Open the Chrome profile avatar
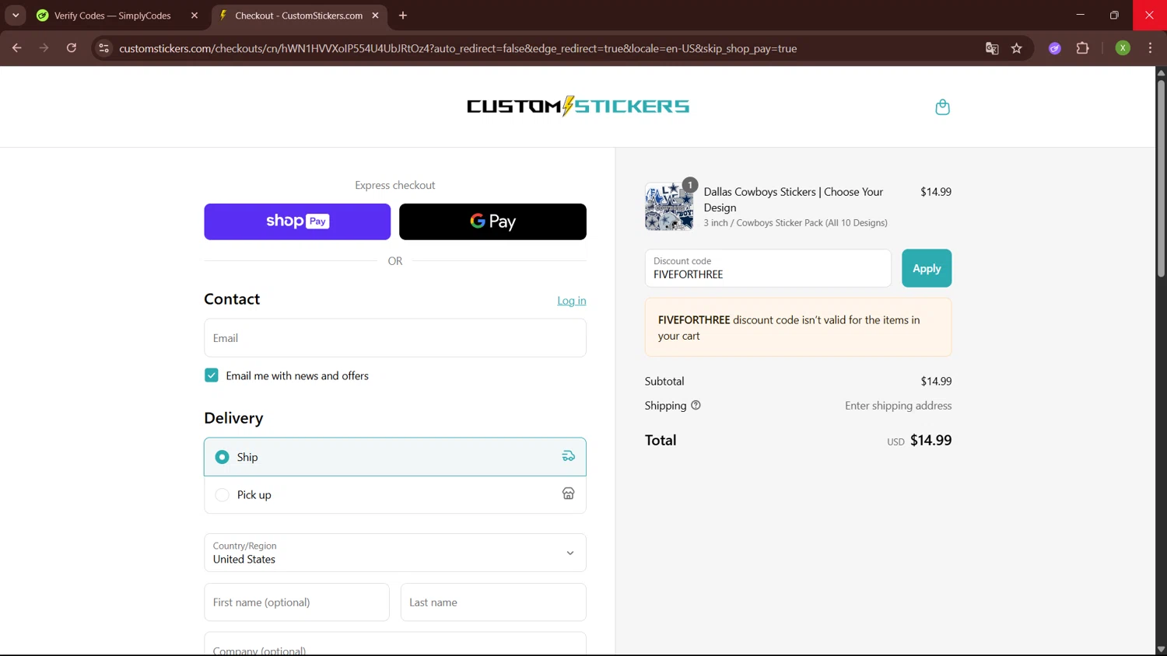The height and width of the screenshot is (656, 1167). tap(1123, 48)
